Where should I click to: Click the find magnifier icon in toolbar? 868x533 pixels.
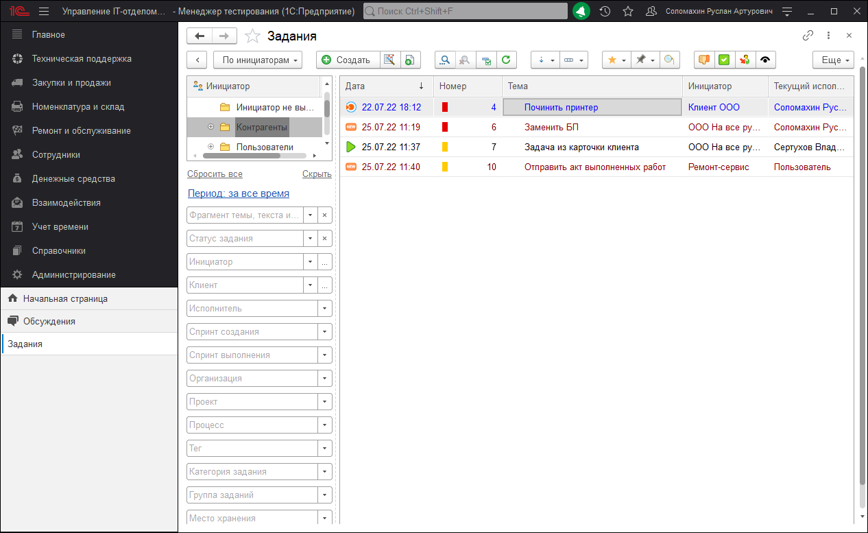[445, 60]
